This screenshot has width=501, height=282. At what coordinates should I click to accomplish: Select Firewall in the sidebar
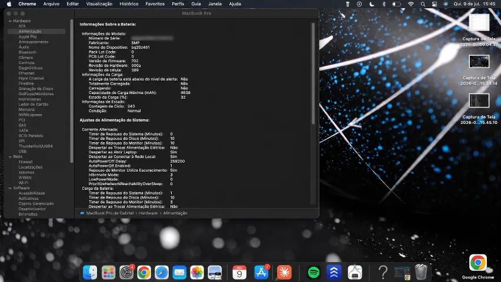pos(25,162)
